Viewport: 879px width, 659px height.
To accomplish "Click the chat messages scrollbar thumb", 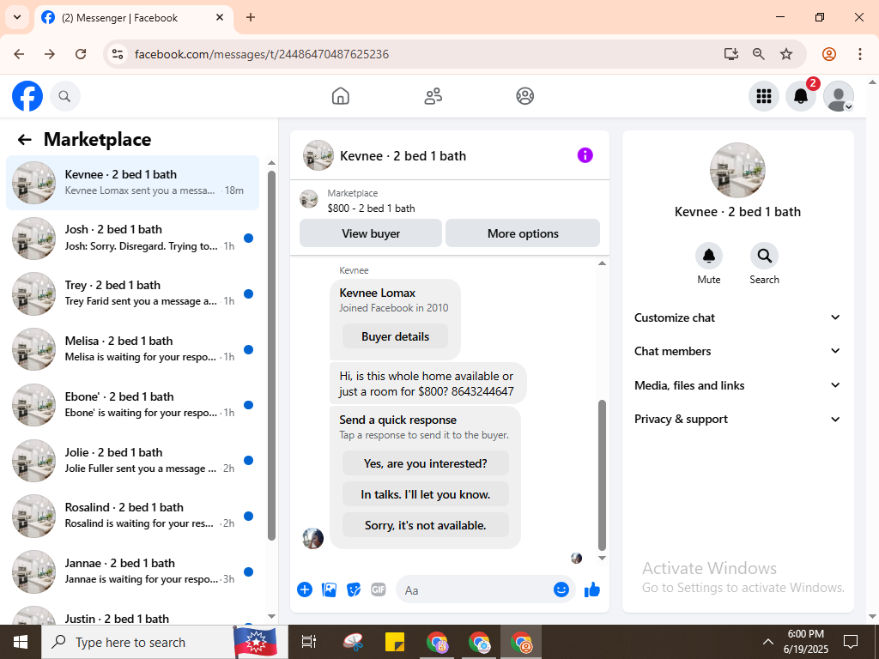I will click(602, 475).
